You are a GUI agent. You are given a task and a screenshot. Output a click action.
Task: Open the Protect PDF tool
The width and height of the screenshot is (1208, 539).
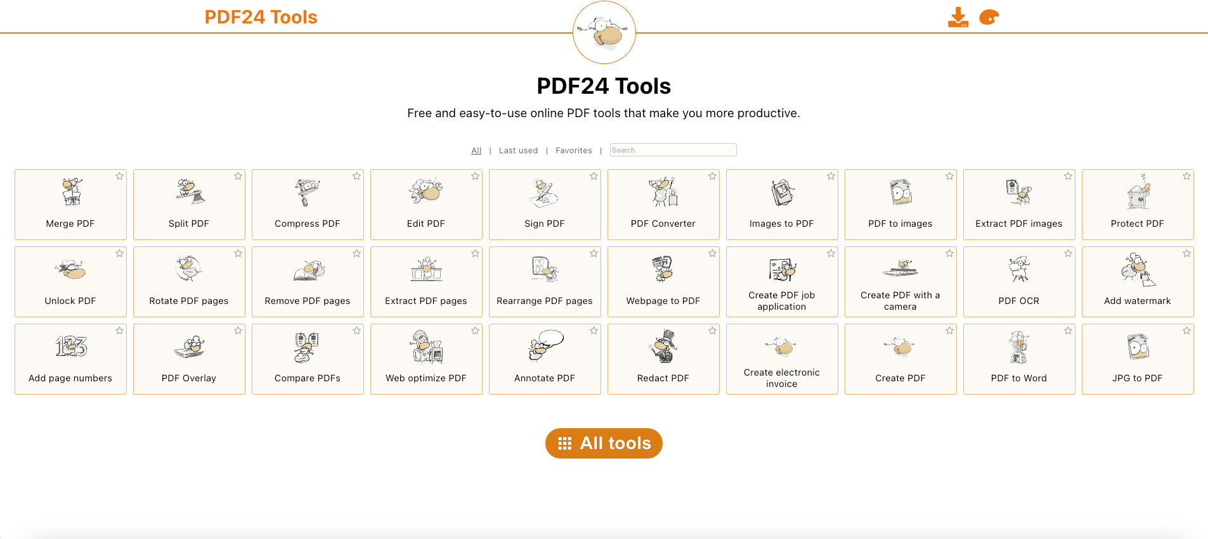click(x=1138, y=205)
